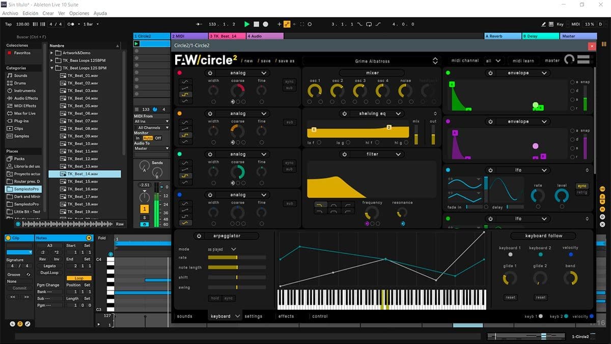Select the Instruments browser category
This screenshot has height=344, width=611.
(21, 91)
